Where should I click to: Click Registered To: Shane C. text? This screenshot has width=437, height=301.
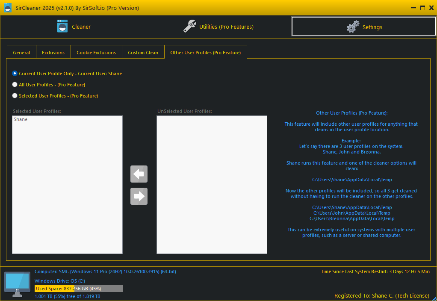pos(382,296)
